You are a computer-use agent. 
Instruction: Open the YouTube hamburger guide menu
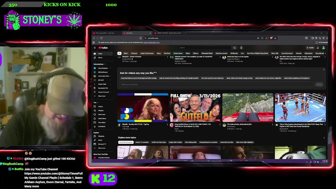coord(95,48)
